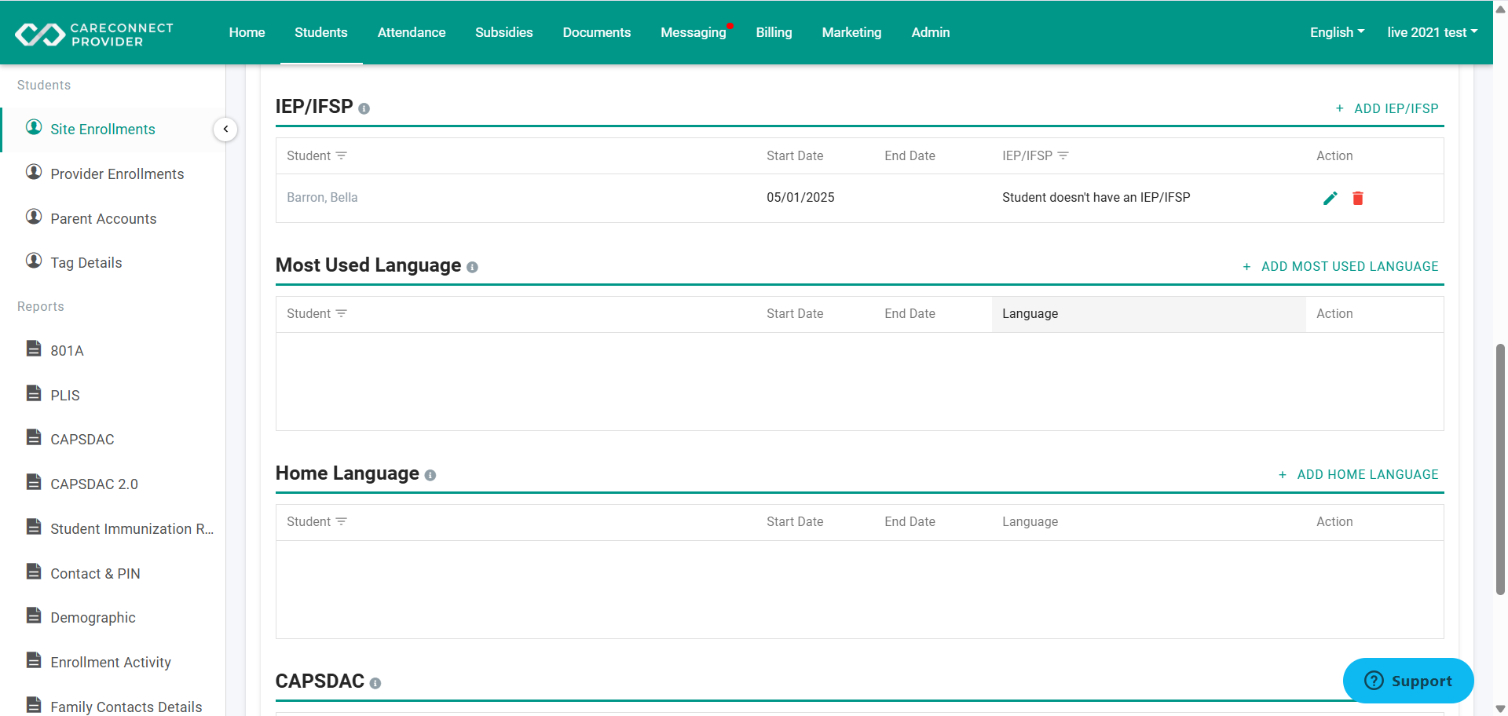Image resolution: width=1508 pixels, height=716 pixels.
Task: Click 05/01/2025 start date cell
Action: point(800,198)
